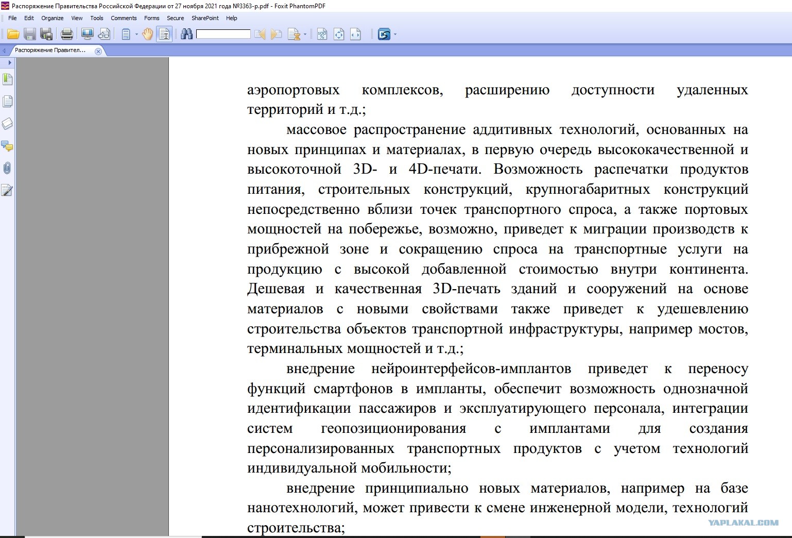Click the word 'Дешевая' in the document
The width and height of the screenshot is (792, 538).
point(276,289)
